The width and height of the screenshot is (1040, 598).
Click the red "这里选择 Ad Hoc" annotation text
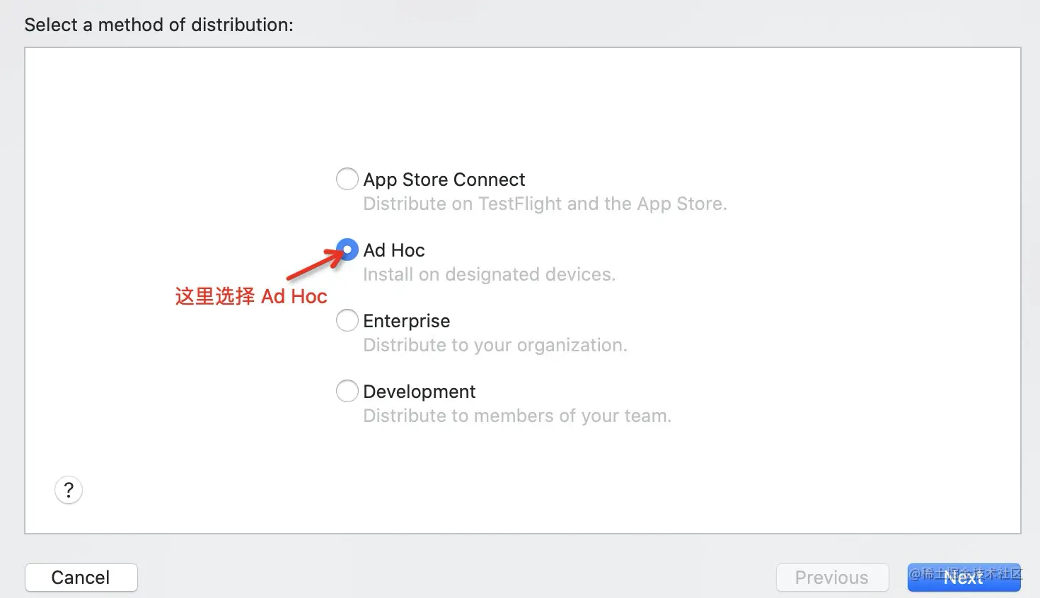point(251,296)
